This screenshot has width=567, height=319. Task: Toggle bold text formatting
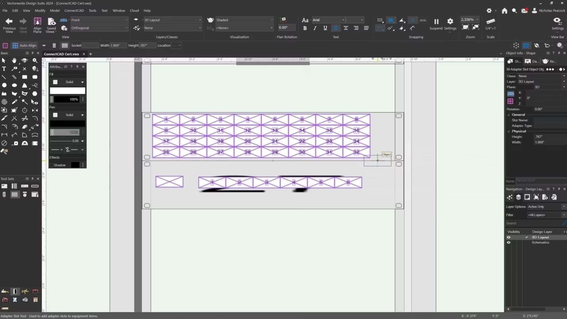tap(305, 28)
